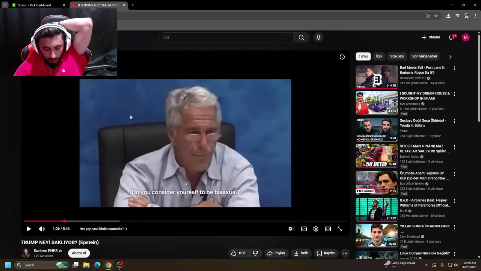481x271 pixels.
Task: Open the Oluştur create button
Action: click(431, 37)
